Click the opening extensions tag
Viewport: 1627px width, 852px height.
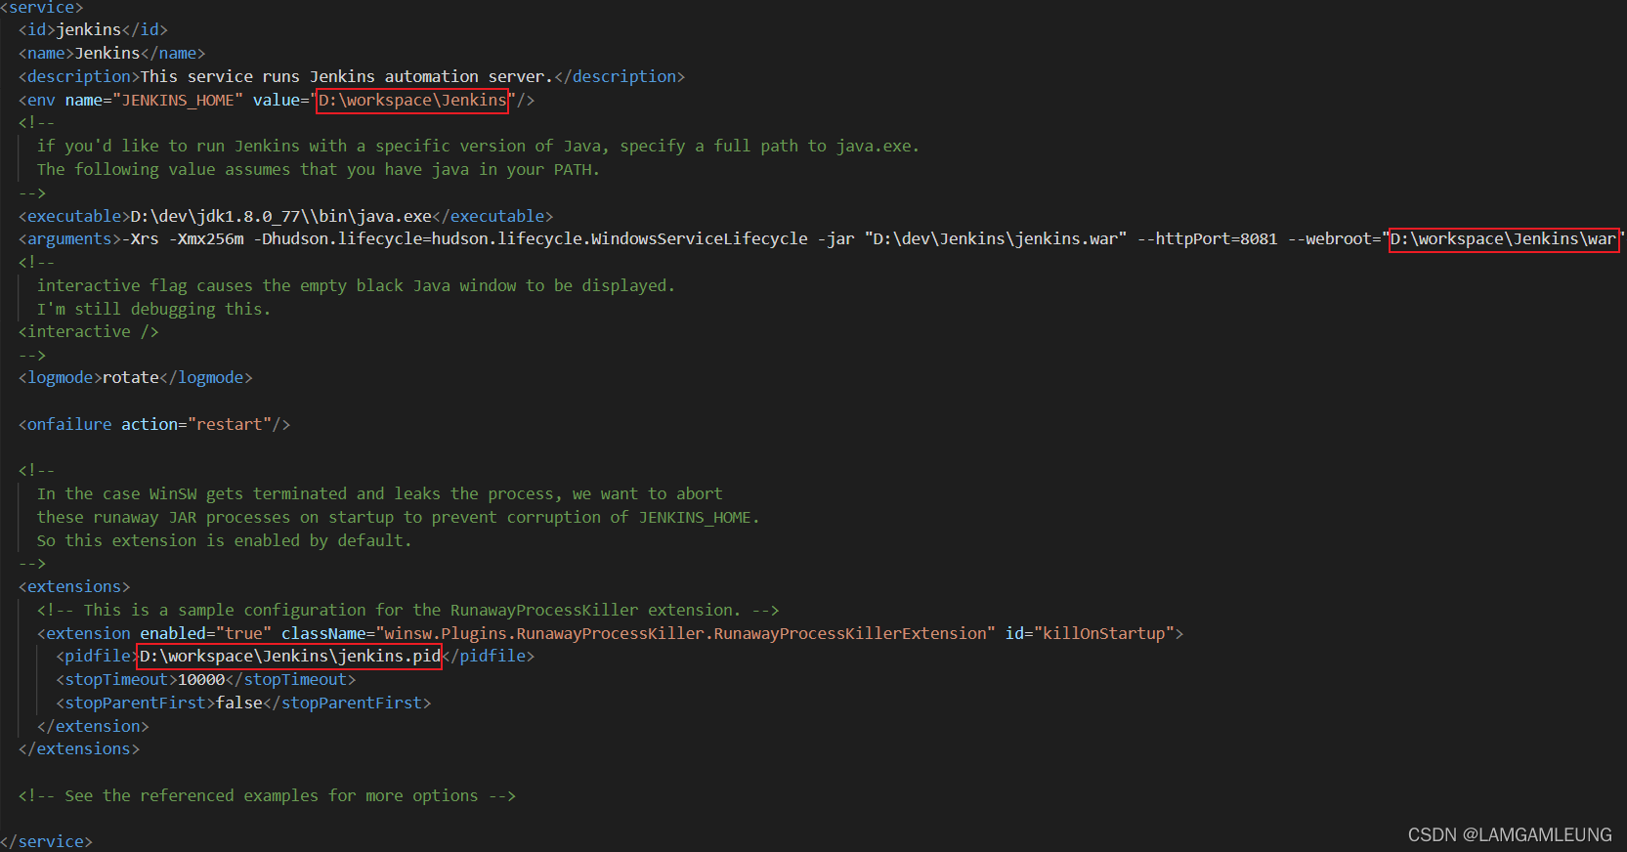pos(74,587)
